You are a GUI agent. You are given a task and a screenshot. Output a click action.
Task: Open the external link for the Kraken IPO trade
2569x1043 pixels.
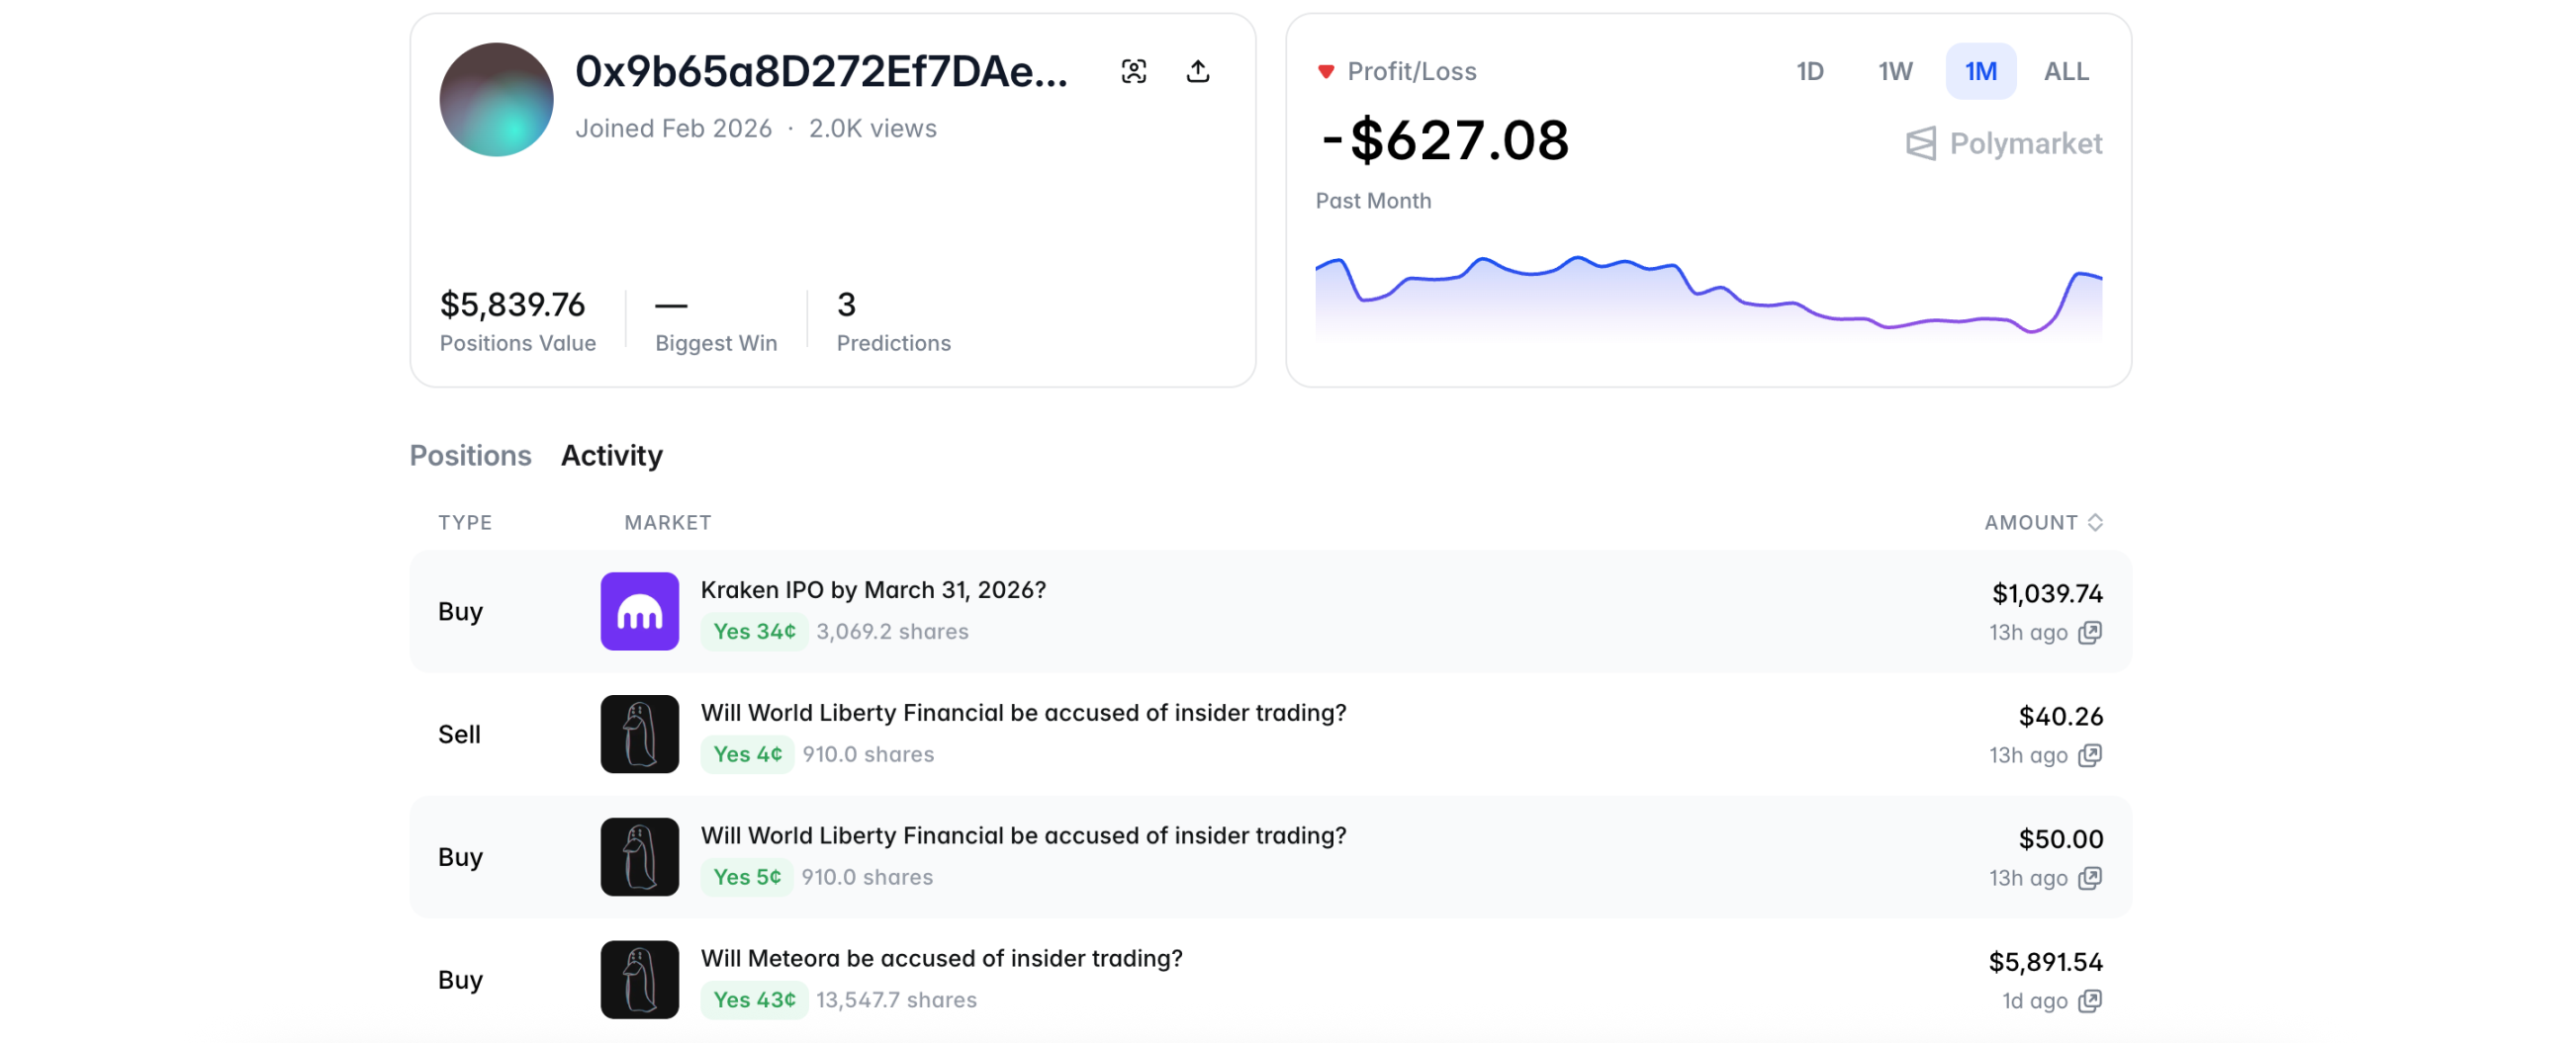coord(2091,632)
